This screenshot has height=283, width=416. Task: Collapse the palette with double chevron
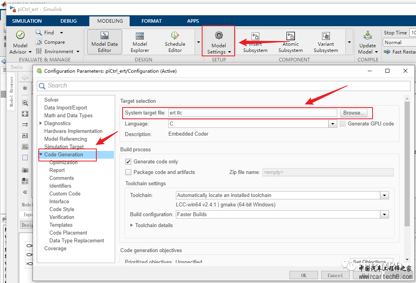click(x=25, y=192)
